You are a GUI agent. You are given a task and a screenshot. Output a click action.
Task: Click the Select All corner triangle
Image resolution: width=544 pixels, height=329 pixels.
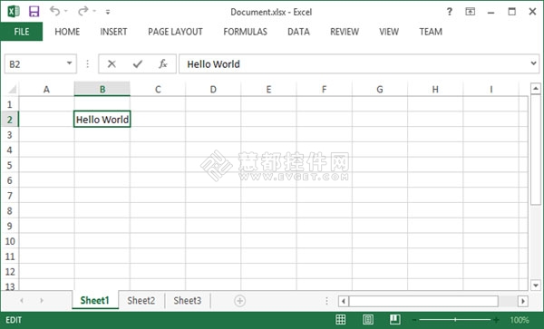tap(12, 90)
